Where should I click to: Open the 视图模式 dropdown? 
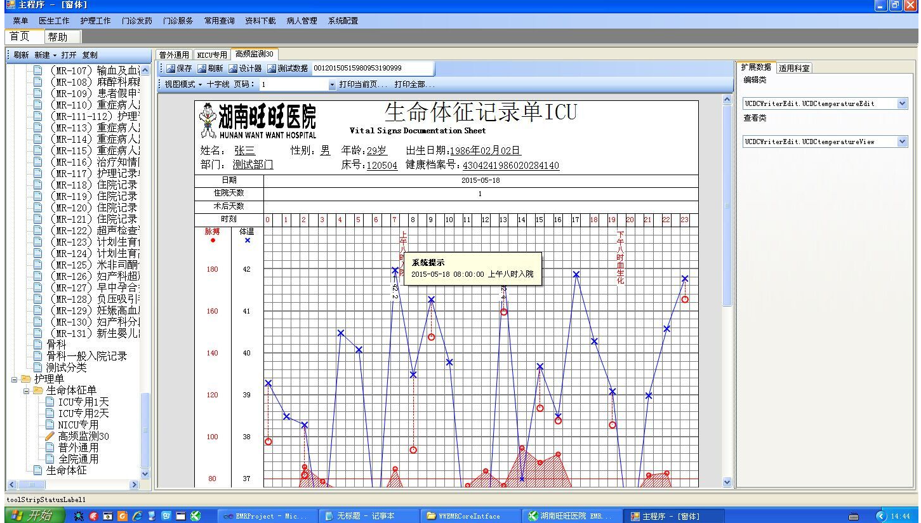(x=183, y=84)
